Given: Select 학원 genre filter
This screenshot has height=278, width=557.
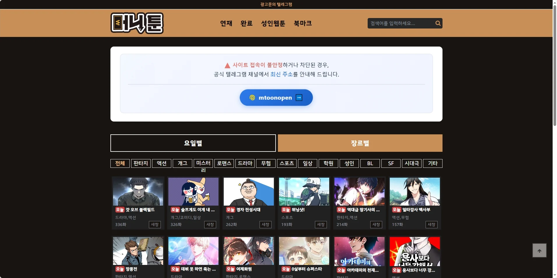Looking at the screenshot, I should click(329, 163).
